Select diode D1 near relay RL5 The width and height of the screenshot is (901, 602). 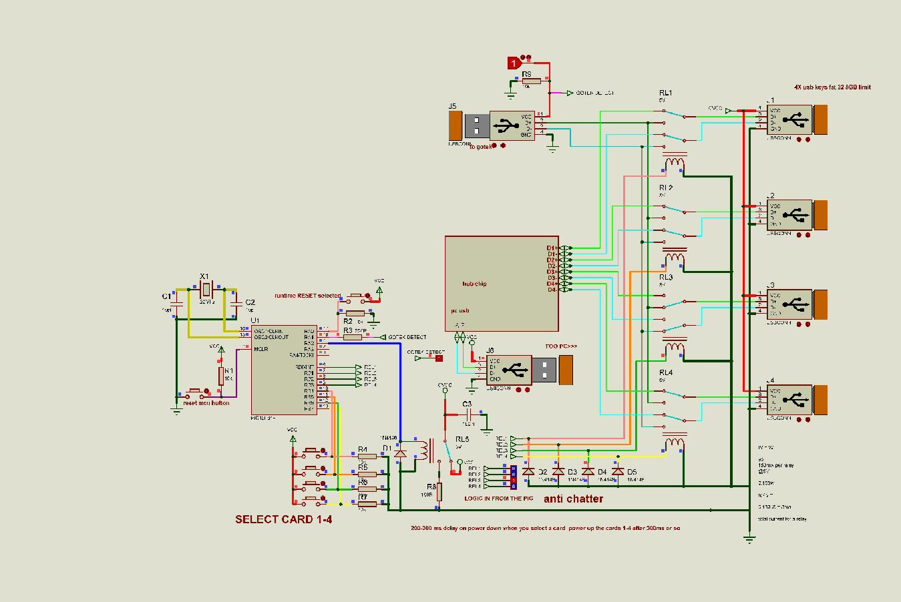click(400, 454)
